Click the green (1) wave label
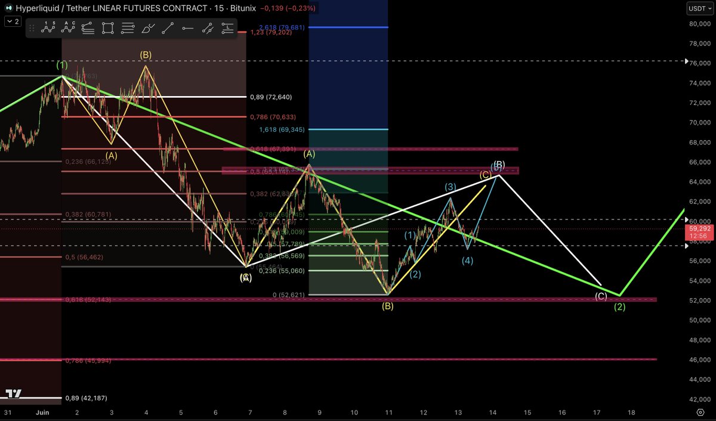716x421 pixels. point(62,64)
